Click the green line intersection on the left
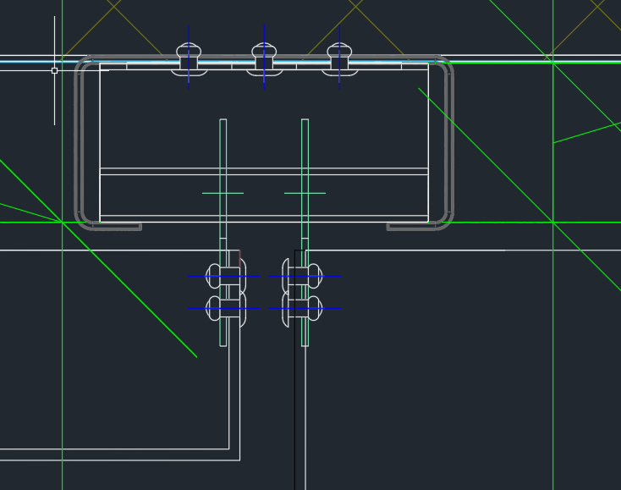 pyautogui.click(x=62, y=222)
